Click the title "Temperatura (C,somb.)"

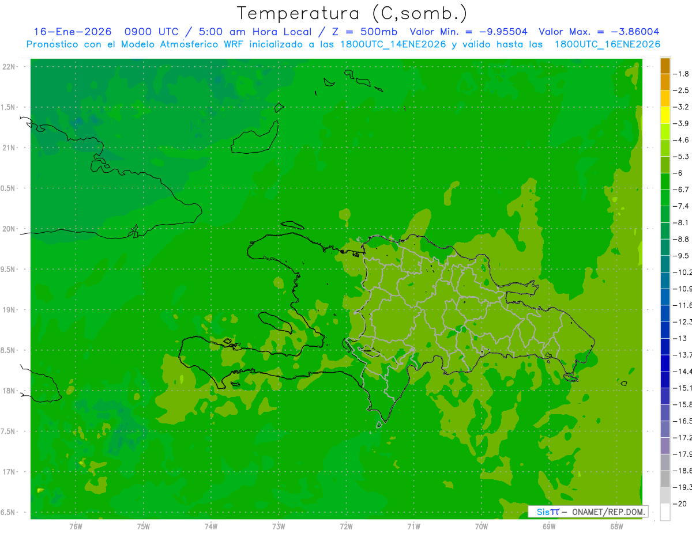click(352, 13)
